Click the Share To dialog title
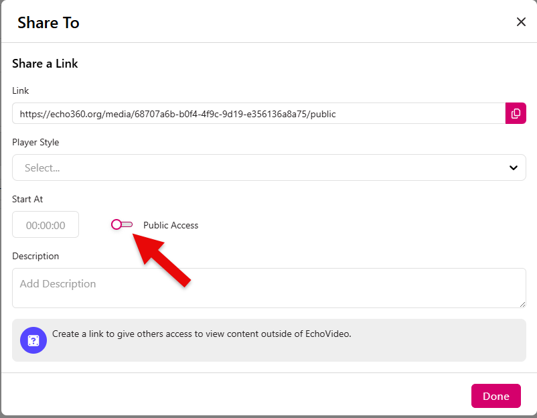 pyautogui.click(x=48, y=23)
